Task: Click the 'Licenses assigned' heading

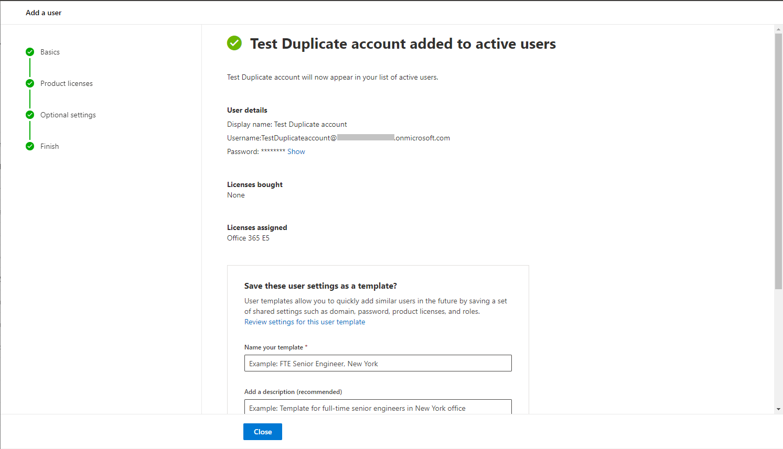Action: click(x=257, y=227)
